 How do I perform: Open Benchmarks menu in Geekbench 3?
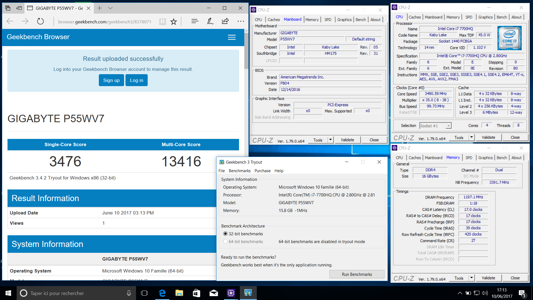click(x=240, y=171)
